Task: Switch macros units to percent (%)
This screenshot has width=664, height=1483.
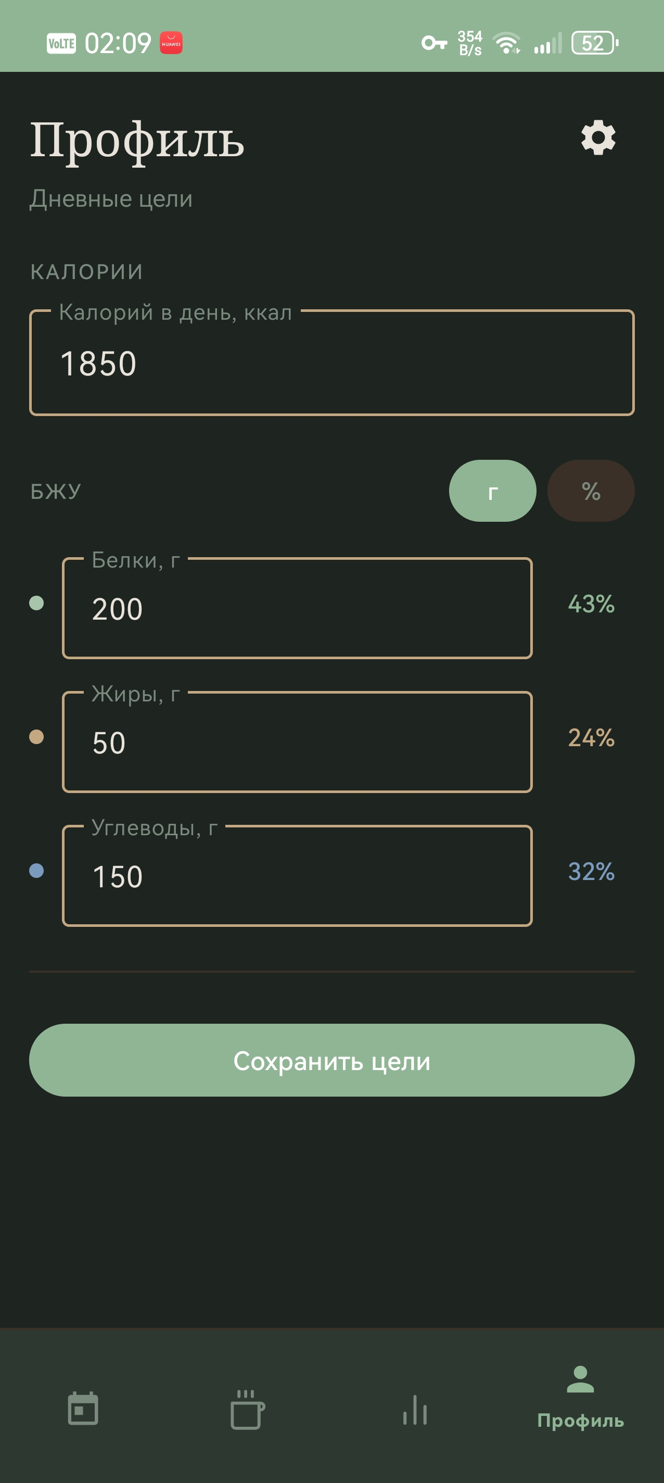Action: point(591,491)
